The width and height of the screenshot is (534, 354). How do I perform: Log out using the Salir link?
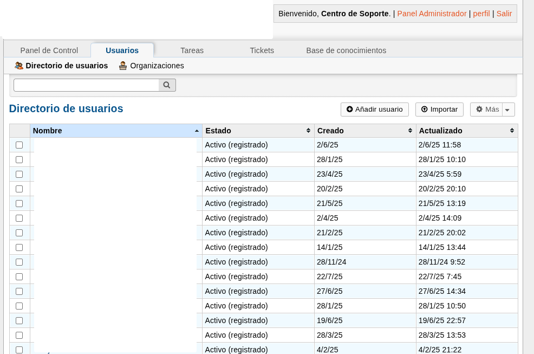click(x=504, y=14)
